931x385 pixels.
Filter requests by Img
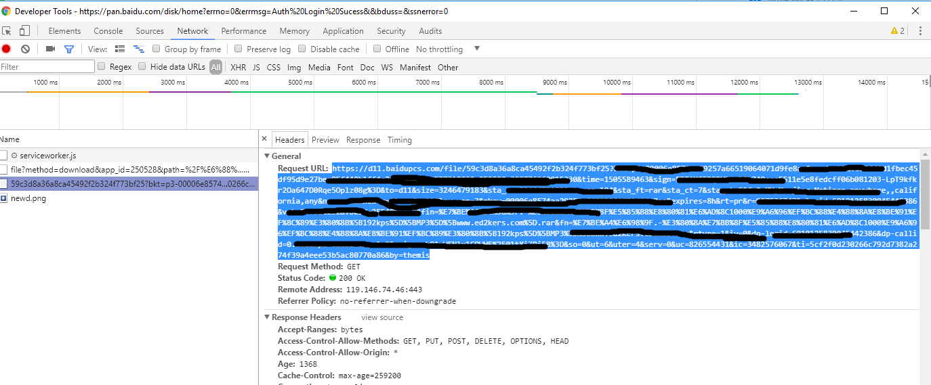(294, 67)
